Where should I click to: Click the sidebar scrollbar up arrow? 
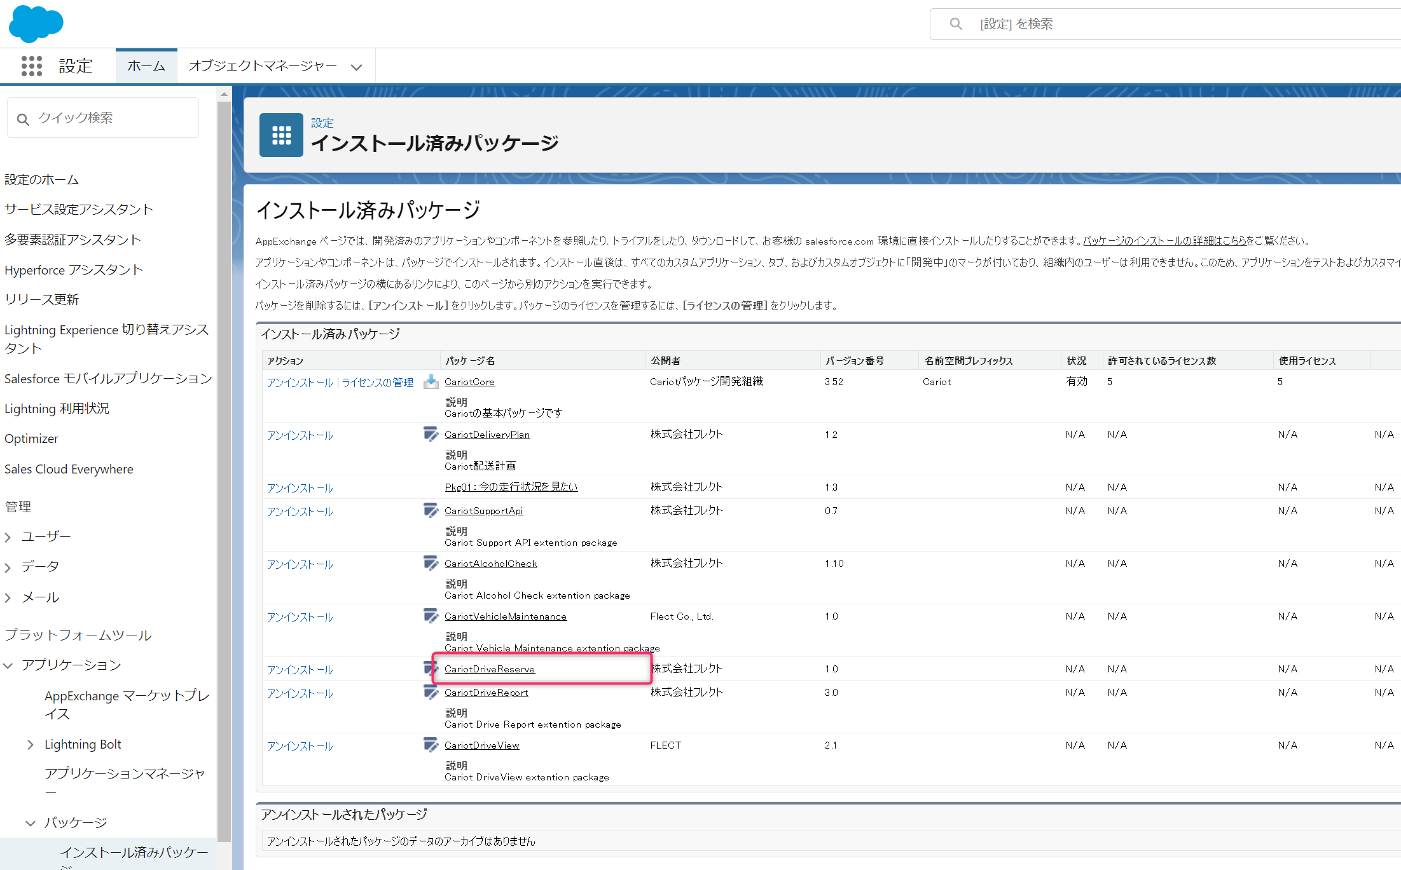224,95
